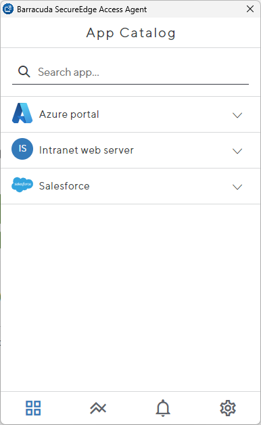Expand the Intranet web server chevron
Viewport: 261px width, 425px height.
coord(237,151)
